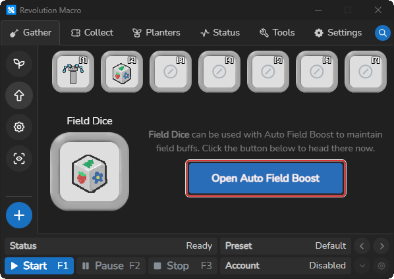
Task: Start the macro with Start F1
Action: point(39,266)
